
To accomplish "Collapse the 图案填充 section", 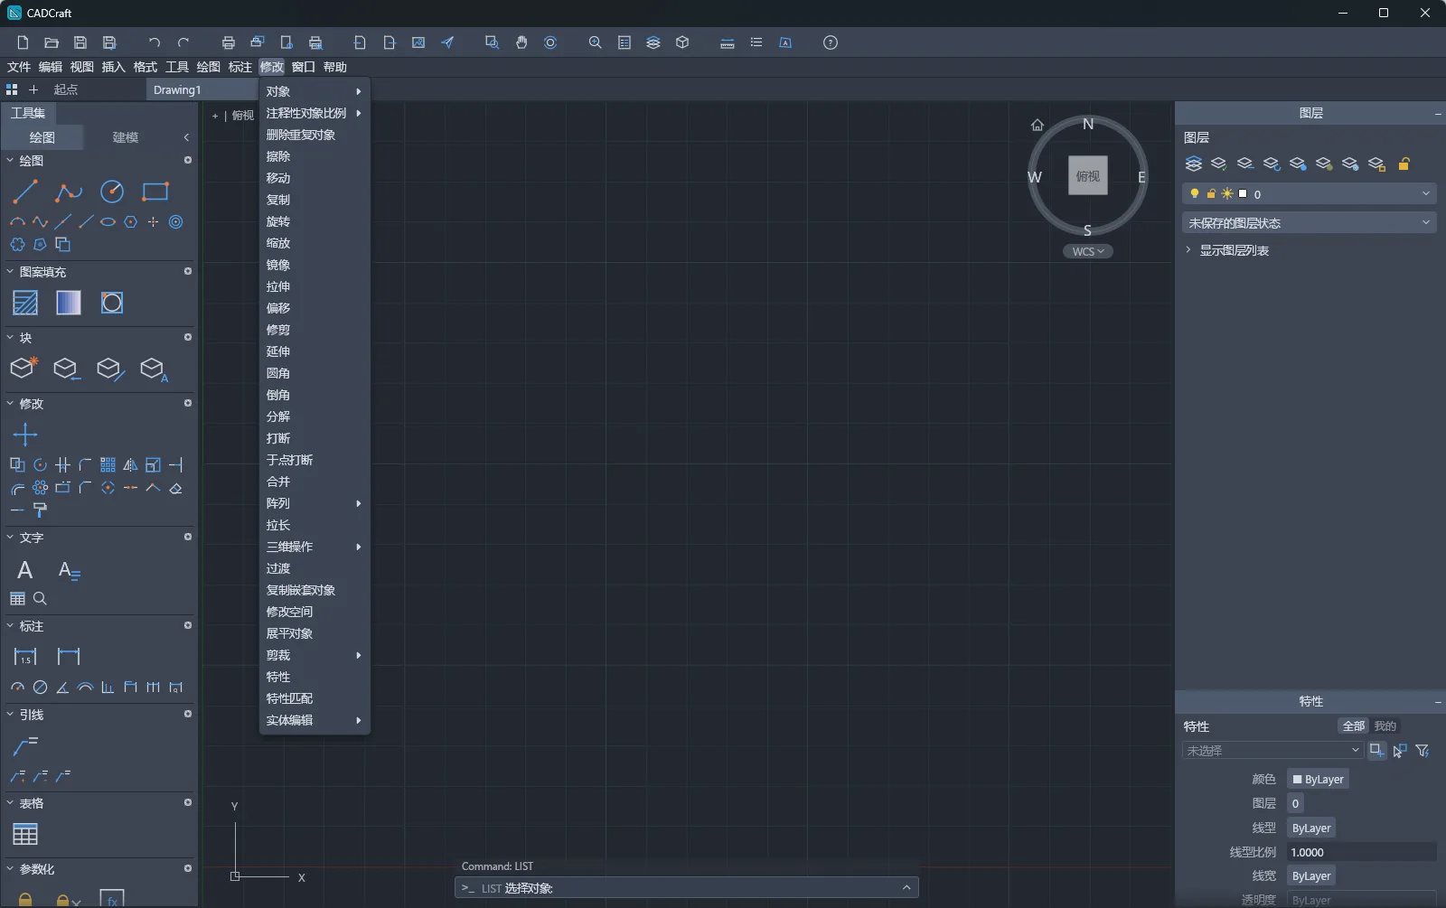I will point(11,271).
